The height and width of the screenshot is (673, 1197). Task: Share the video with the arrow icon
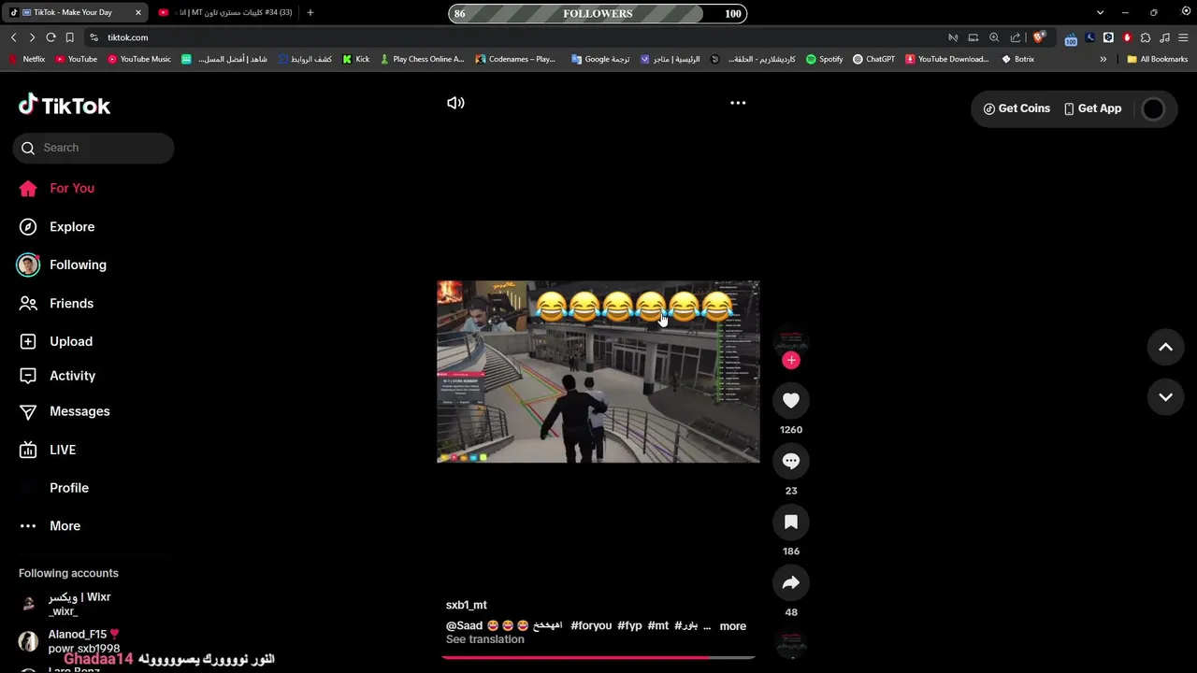pyautogui.click(x=791, y=583)
